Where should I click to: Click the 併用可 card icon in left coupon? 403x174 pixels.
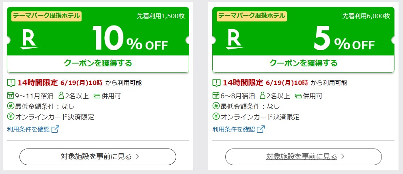[x=97, y=96]
